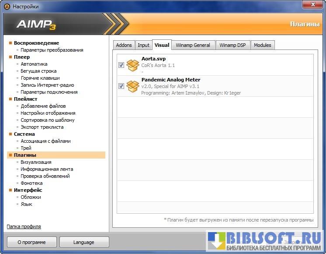Close the Настройки window
The width and height of the screenshot is (326, 254).
(312, 6)
